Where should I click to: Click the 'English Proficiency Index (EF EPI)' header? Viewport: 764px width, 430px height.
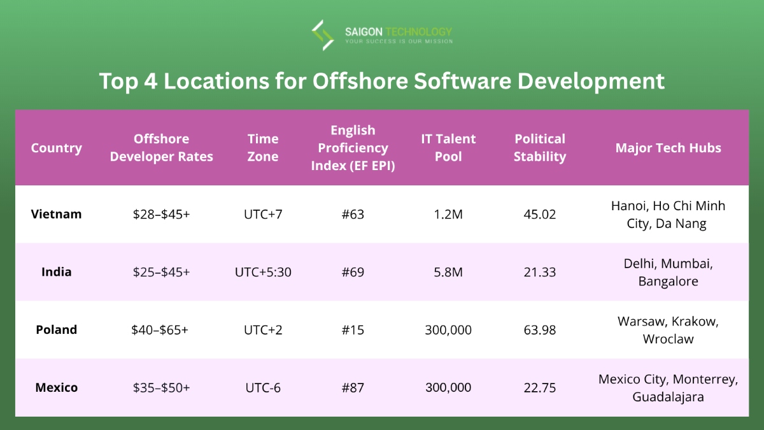tap(353, 148)
